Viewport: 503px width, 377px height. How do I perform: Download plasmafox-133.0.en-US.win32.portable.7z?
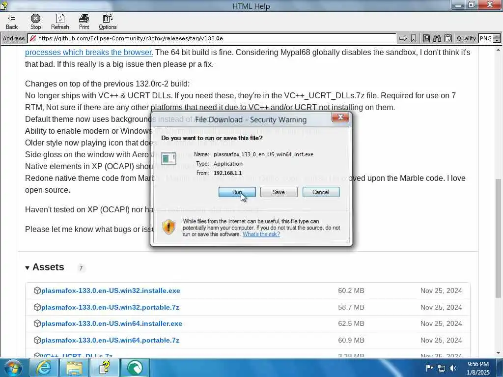pos(110,307)
